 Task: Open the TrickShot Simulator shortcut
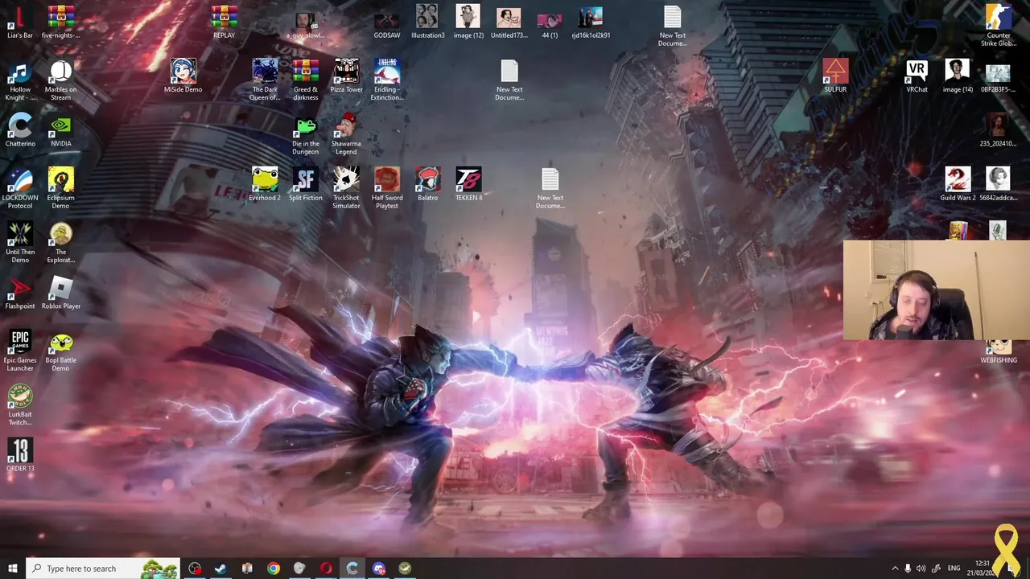click(x=346, y=187)
